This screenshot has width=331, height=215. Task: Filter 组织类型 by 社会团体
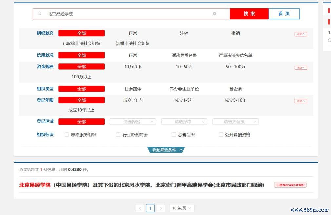click(133, 89)
